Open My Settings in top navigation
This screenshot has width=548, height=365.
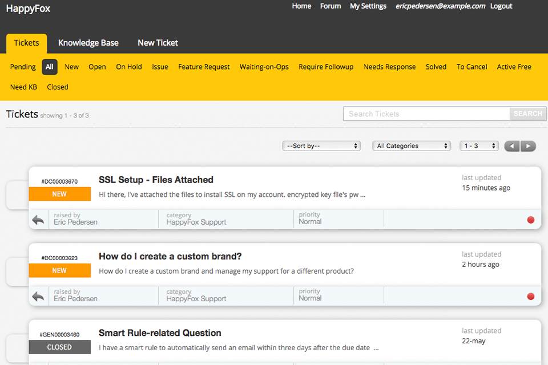[x=368, y=6]
